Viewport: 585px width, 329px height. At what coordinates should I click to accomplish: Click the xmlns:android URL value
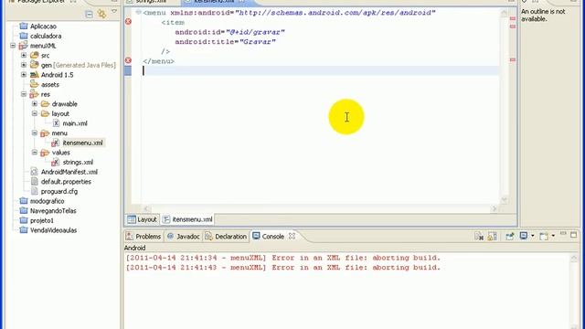335,13
